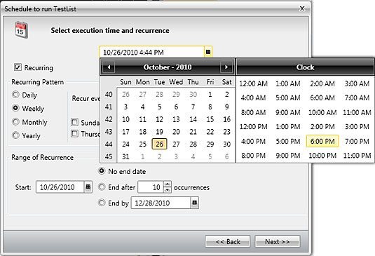Click the execution date time input field
Image resolution: width=375 pixels, height=256 pixels.
pyautogui.click(x=151, y=52)
